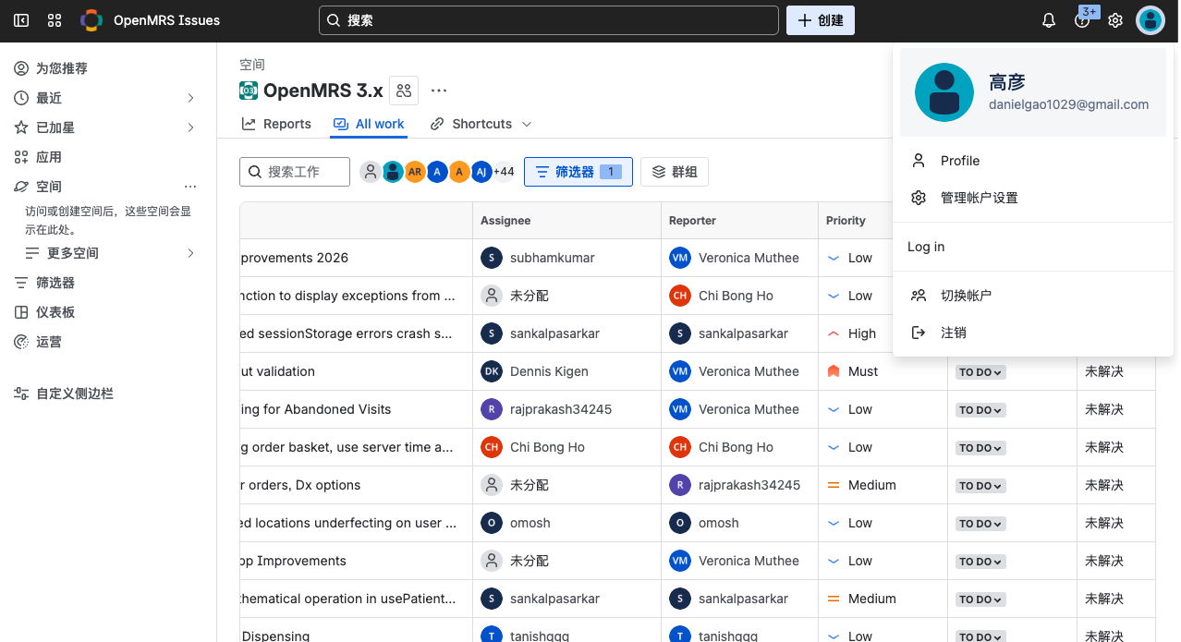
Task: Collapse the sidebar using top-left panel icon
Action: coord(21,20)
